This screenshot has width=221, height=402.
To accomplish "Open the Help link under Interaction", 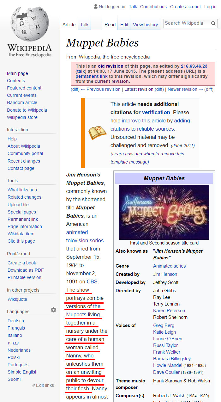I will click(x=12, y=139).
